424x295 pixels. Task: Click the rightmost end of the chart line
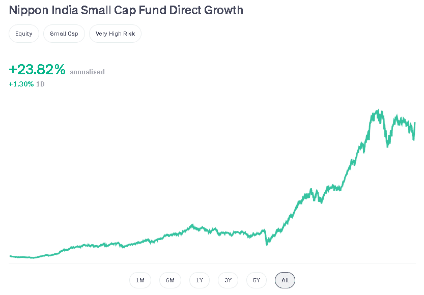(x=415, y=123)
